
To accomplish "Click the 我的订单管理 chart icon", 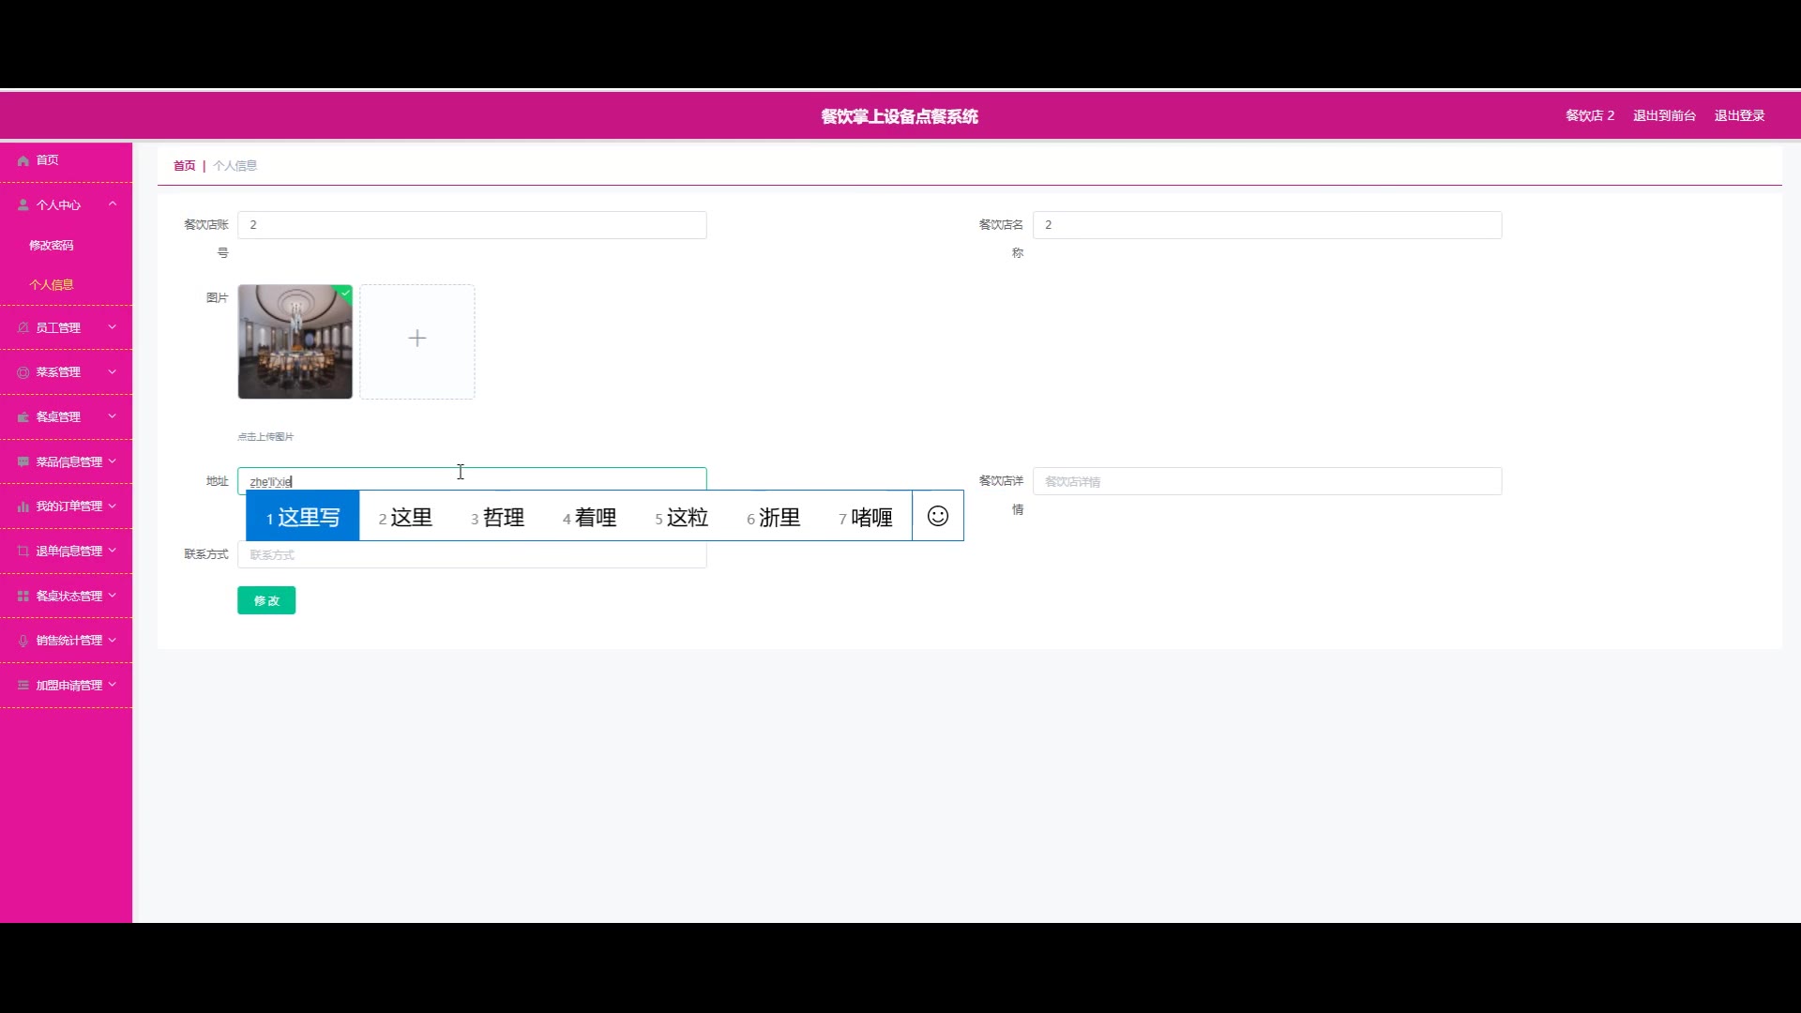I will (23, 506).
